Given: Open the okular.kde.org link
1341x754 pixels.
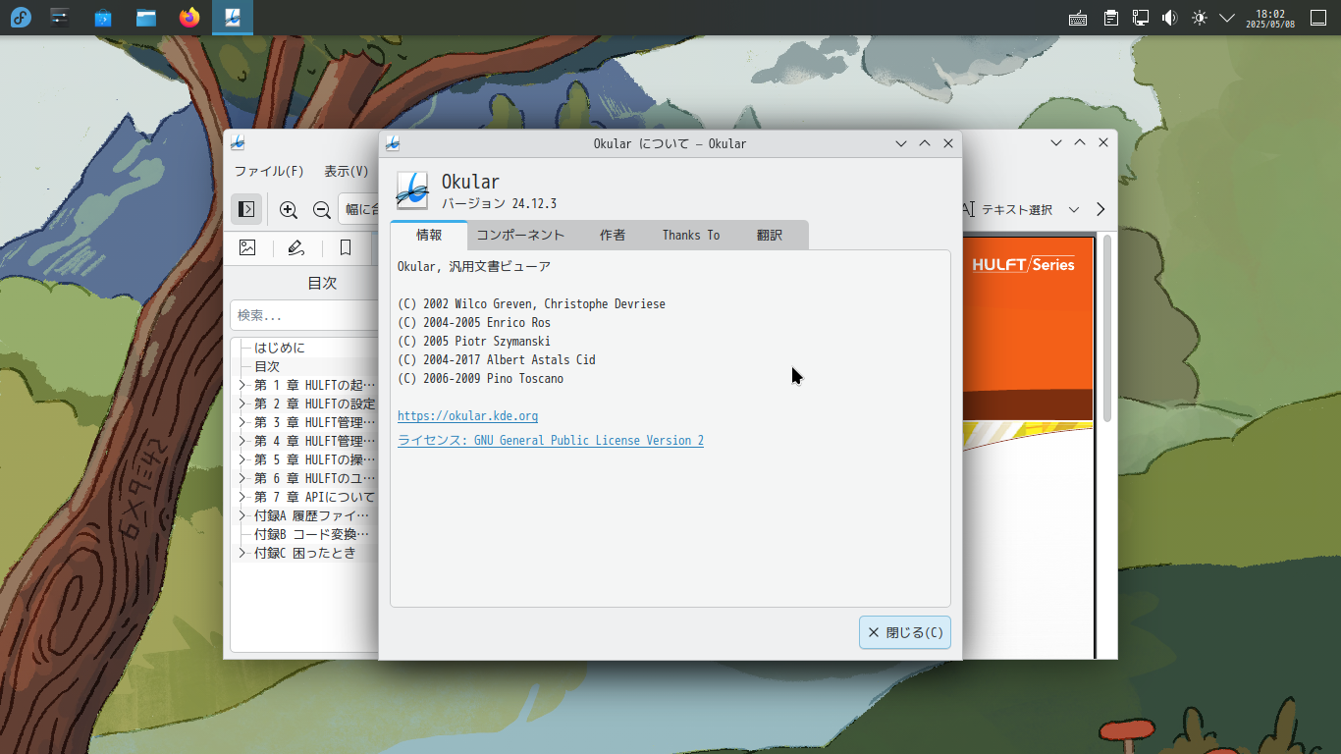Looking at the screenshot, I should pyautogui.click(x=467, y=416).
